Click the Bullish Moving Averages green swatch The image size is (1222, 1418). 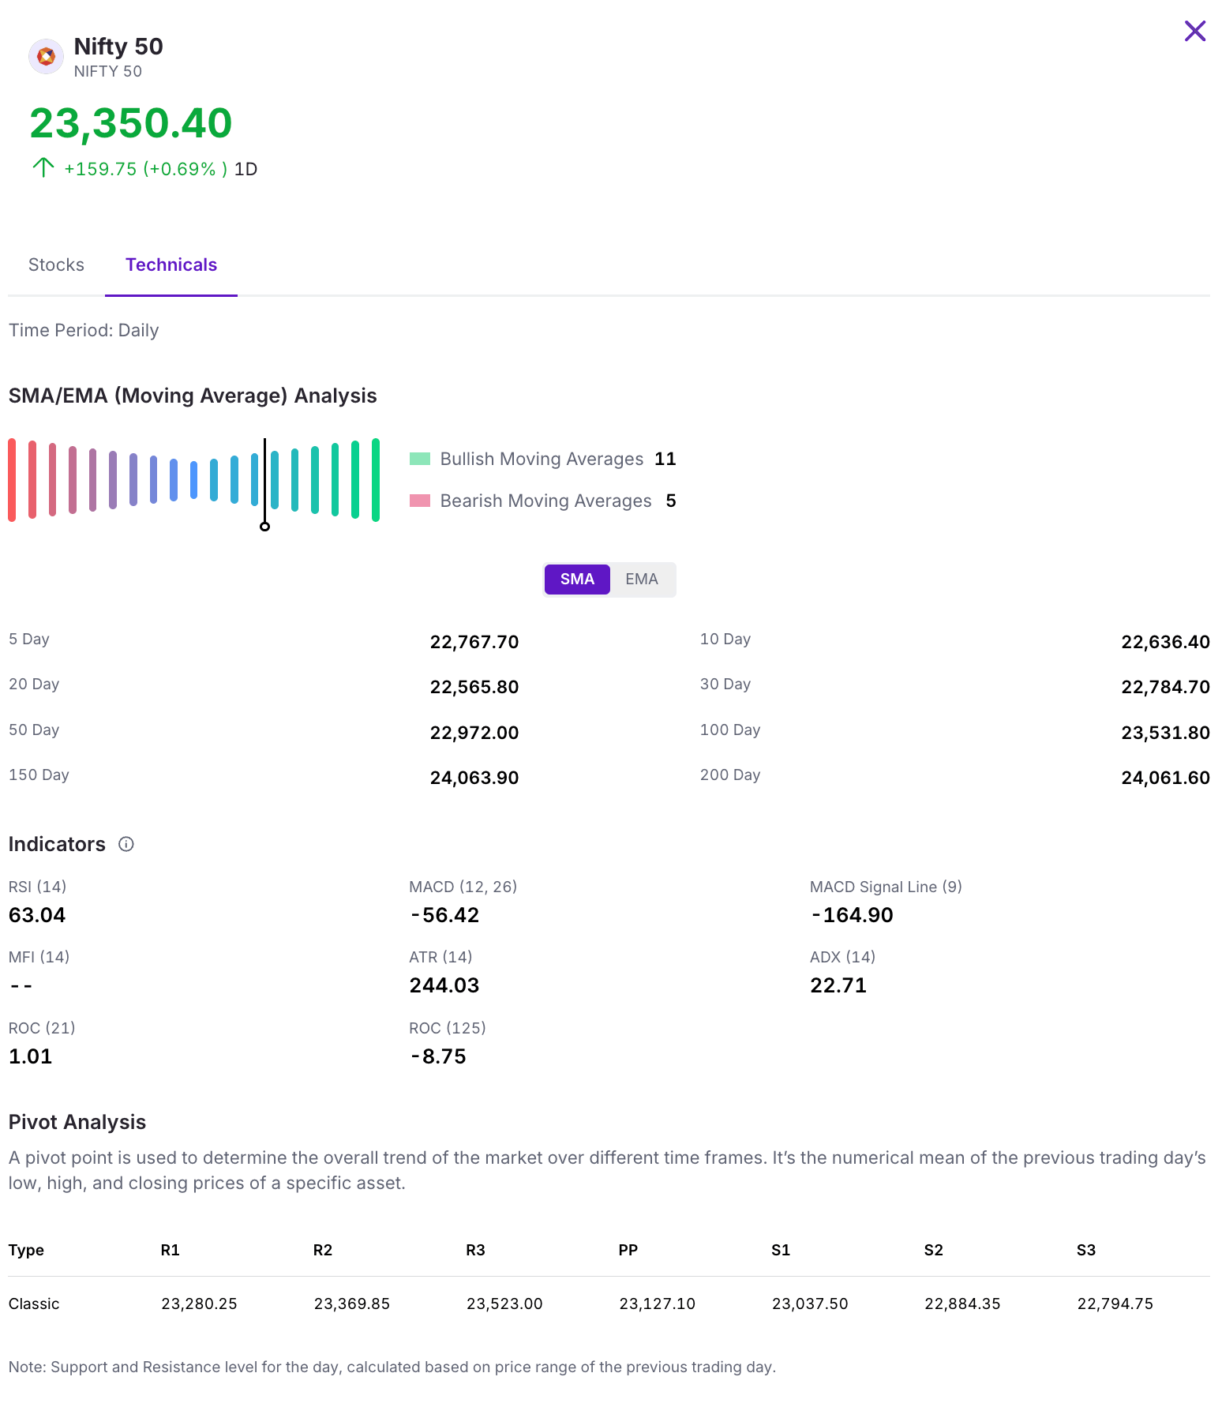pos(420,460)
